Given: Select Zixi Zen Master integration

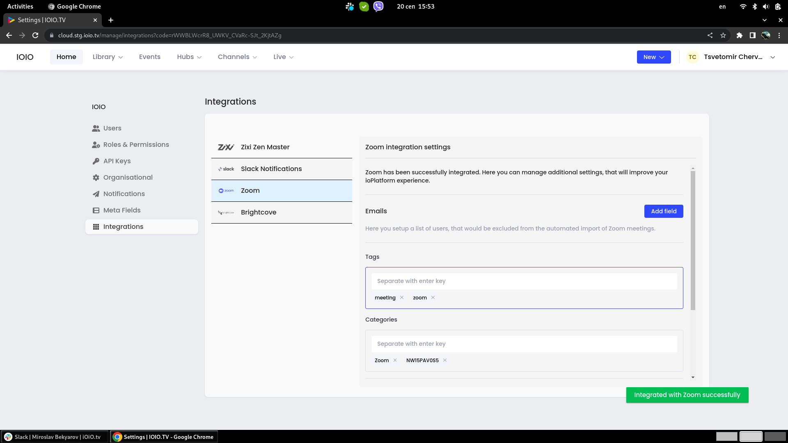Looking at the screenshot, I should point(282,147).
